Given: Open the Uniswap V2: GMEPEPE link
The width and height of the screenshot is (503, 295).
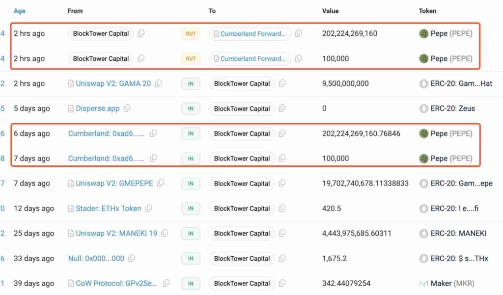Looking at the screenshot, I should point(114,184).
